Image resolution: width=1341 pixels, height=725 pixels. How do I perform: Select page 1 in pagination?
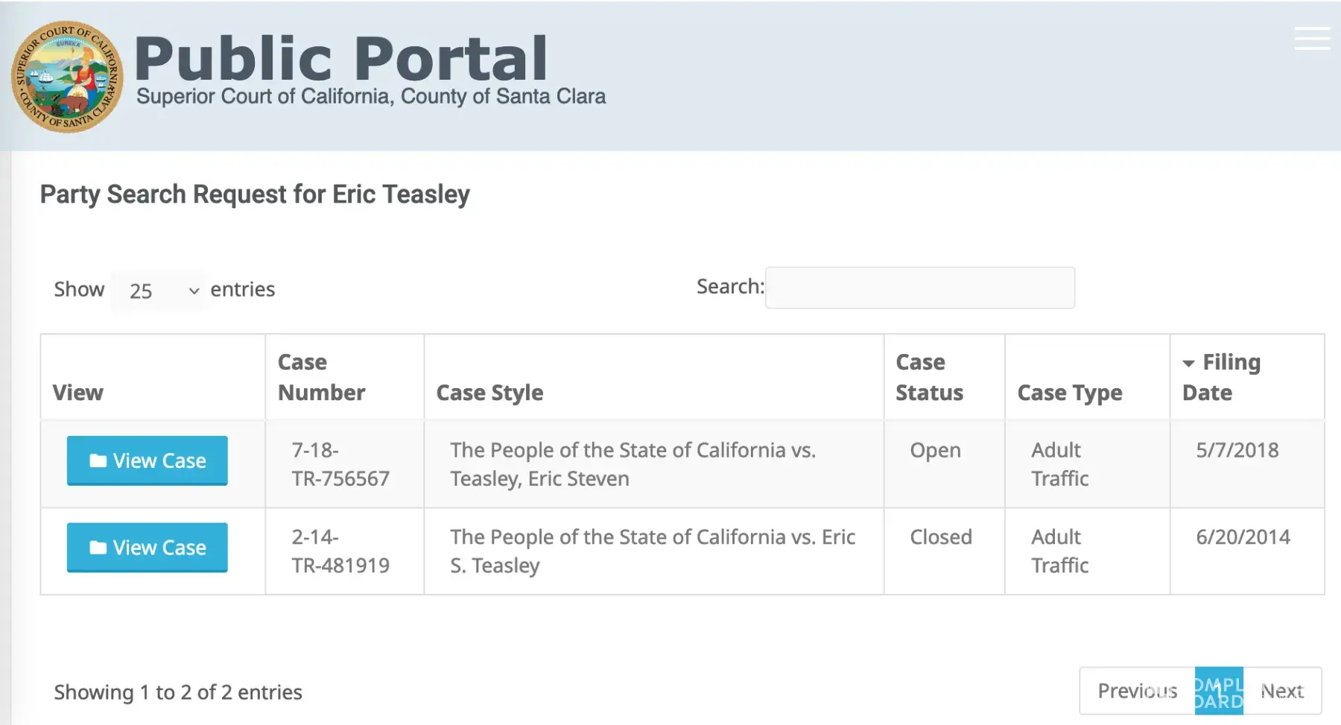[x=1219, y=691]
